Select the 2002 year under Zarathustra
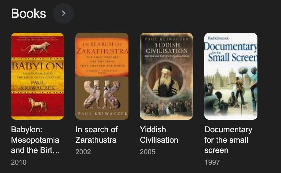Image resolution: width=281 pixels, height=173 pixels. pos(83,152)
